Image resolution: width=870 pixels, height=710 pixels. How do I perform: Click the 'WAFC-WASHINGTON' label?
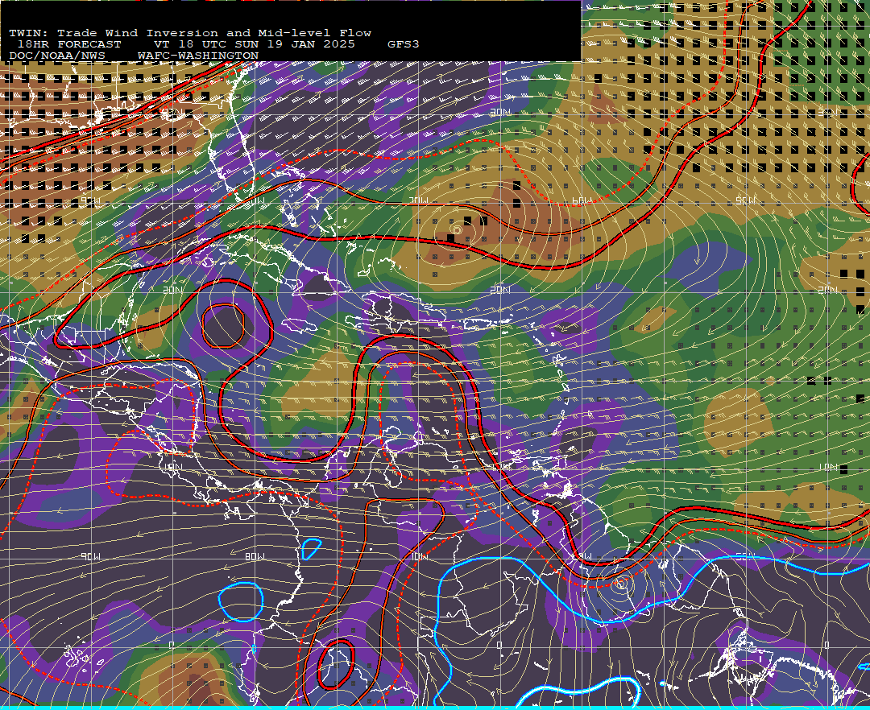pos(198,56)
